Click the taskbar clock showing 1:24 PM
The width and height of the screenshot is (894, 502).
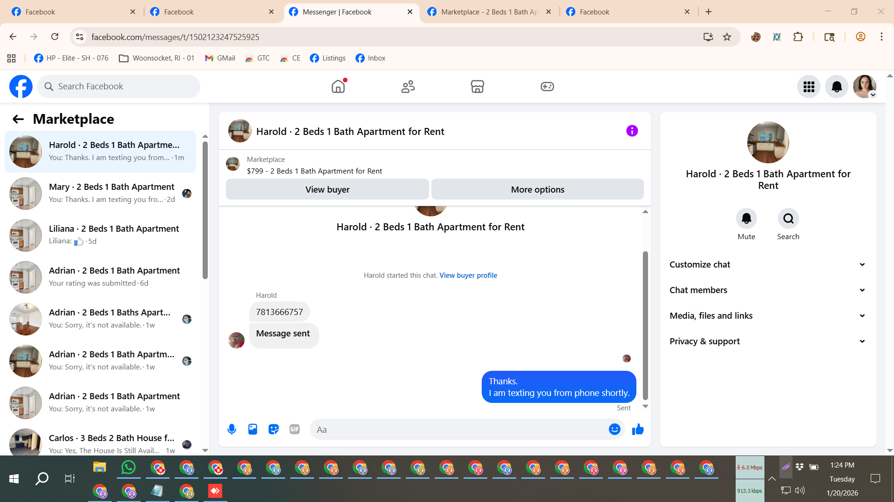click(842, 465)
